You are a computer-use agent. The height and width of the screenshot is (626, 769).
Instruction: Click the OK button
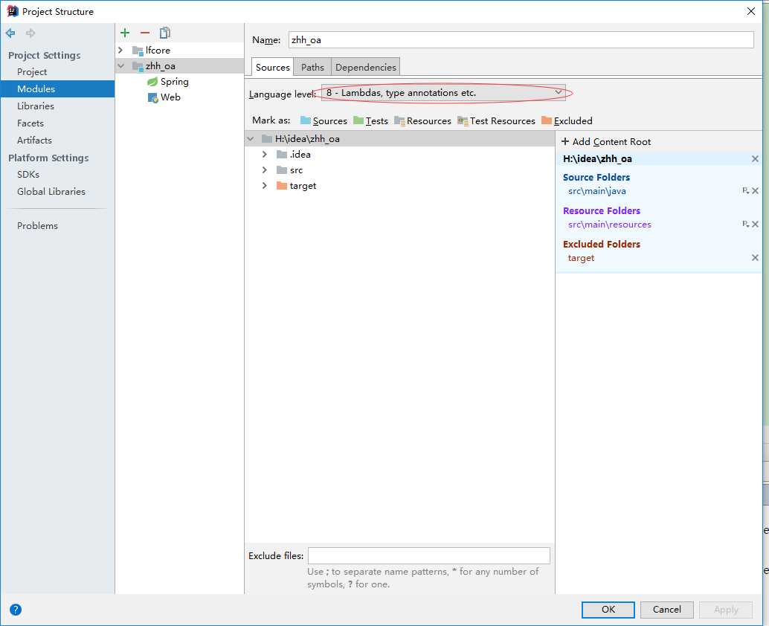608,610
